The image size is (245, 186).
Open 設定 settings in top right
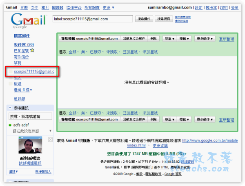click(x=198, y=7)
